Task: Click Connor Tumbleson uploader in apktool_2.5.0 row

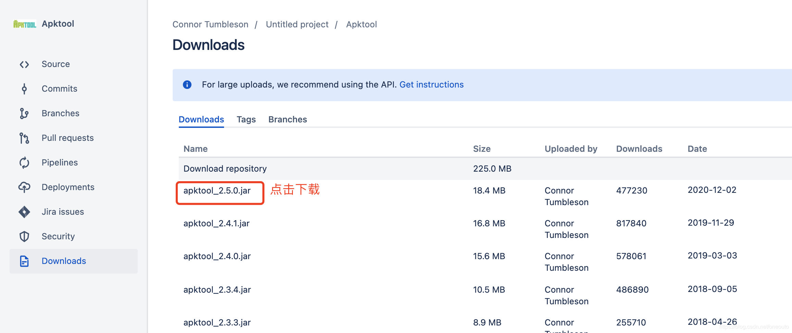Action: click(x=567, y=196)
